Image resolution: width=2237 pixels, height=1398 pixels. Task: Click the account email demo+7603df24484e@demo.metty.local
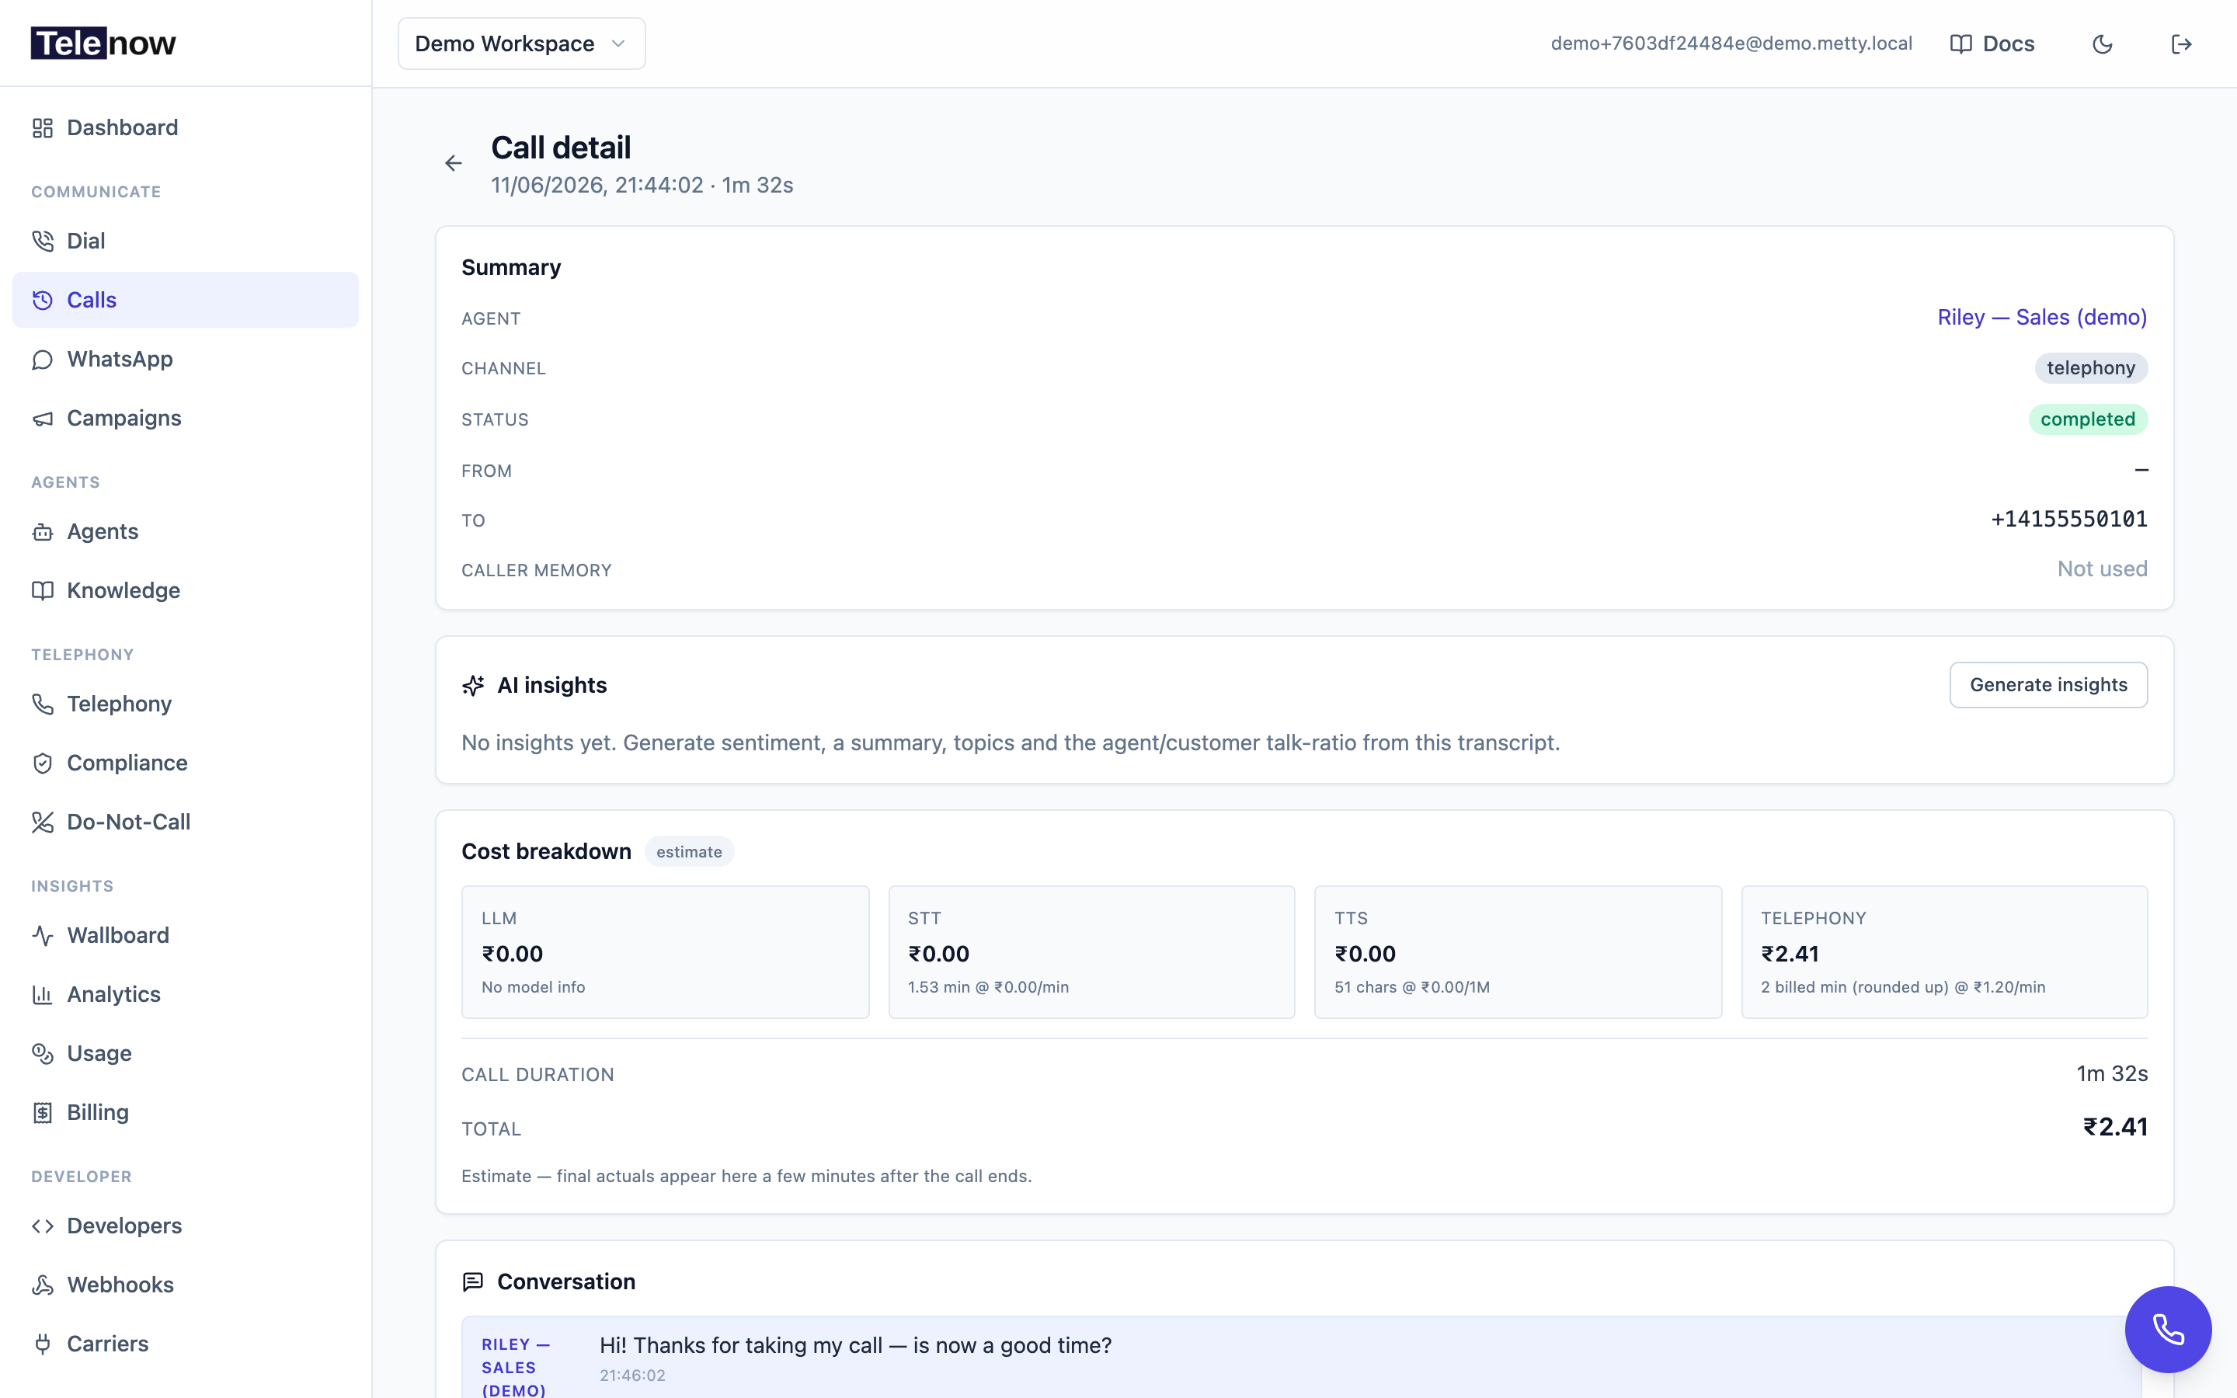pos(1731,44)
